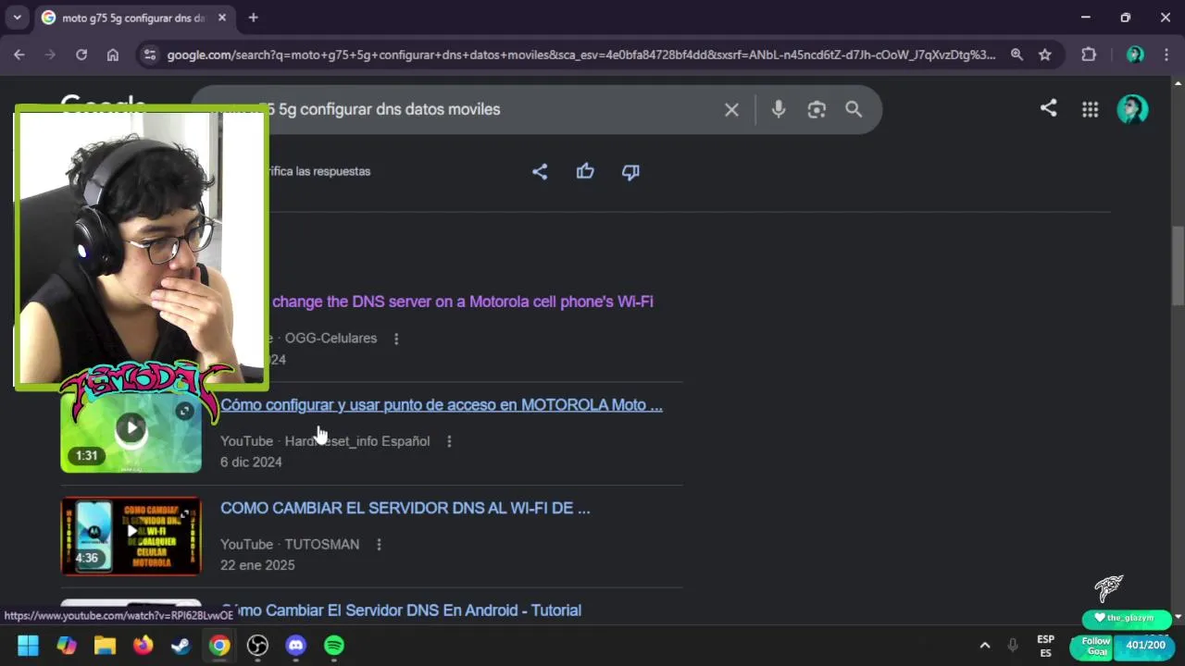Click the Google search text field
Image resolution: width=1185 pixels, height=666 pixels.
(491, 109)
